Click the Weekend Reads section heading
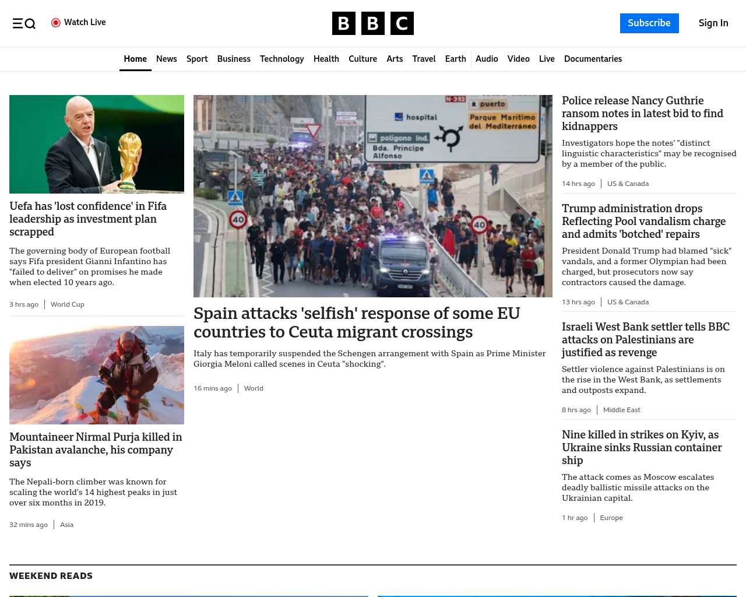Viewport: 746px width, 597px height. [51, 576]
